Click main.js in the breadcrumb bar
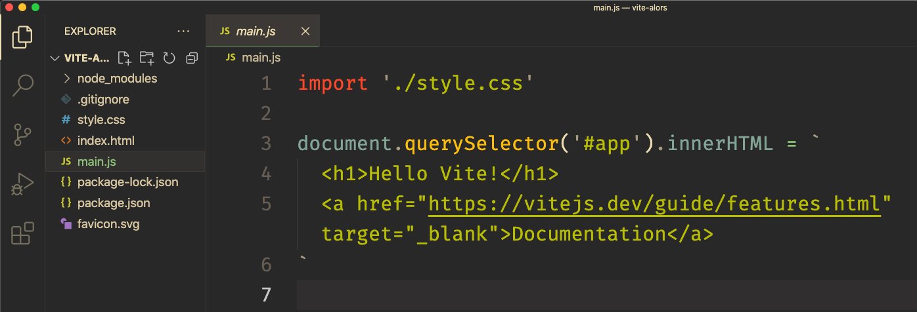This screenshot has height=312, width=917. (261, 57)
